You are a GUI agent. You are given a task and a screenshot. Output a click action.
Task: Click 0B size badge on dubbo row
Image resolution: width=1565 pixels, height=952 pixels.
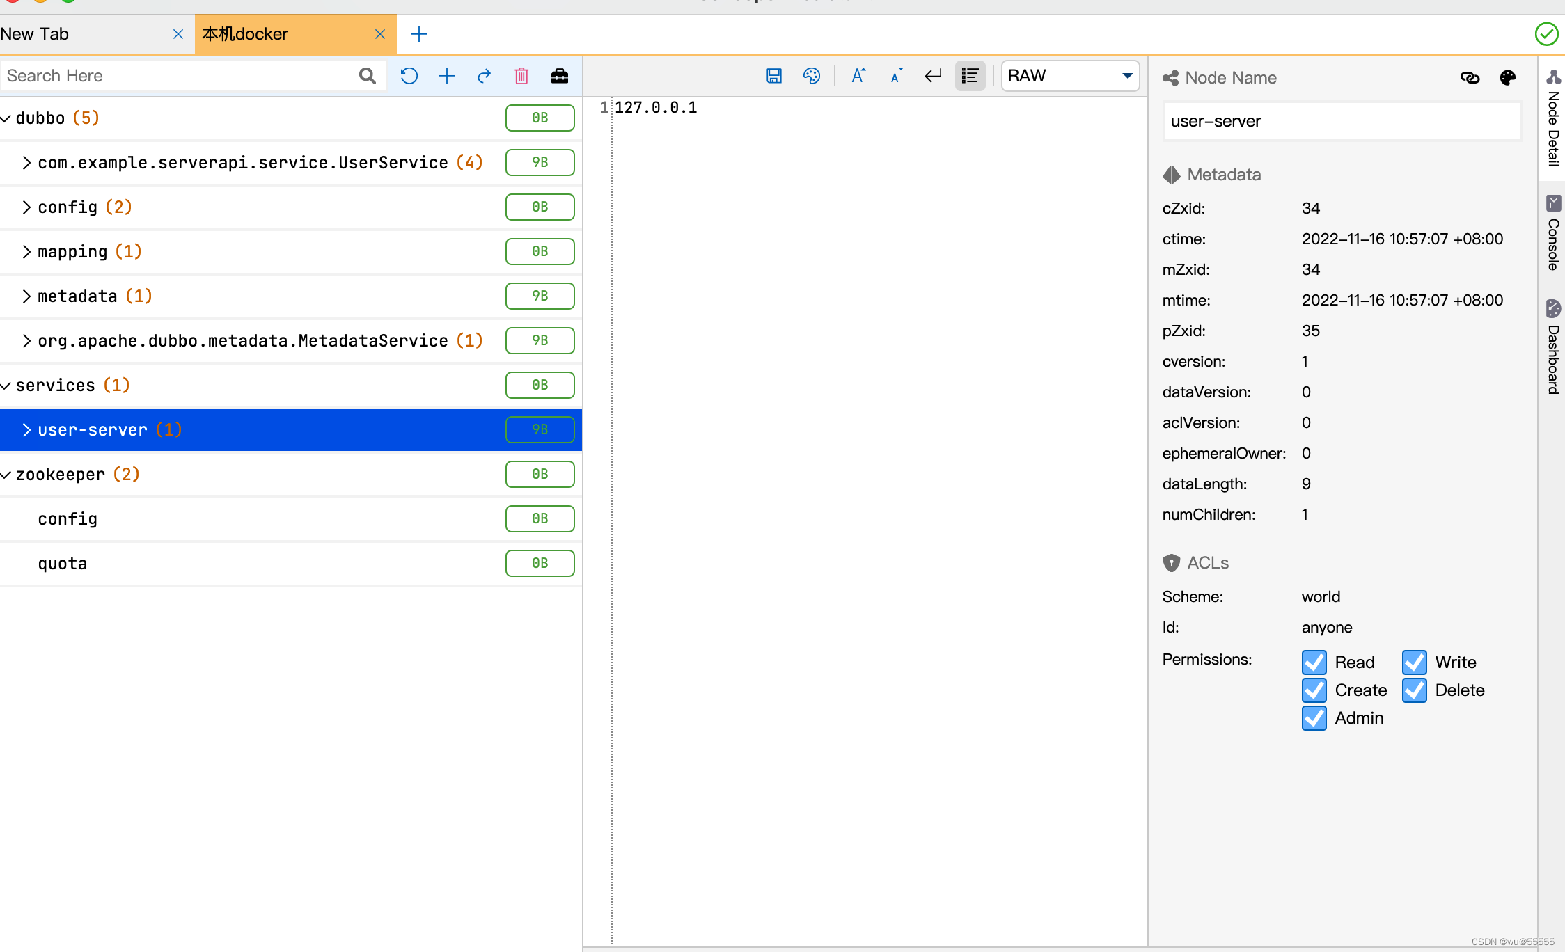pos(540,118)
